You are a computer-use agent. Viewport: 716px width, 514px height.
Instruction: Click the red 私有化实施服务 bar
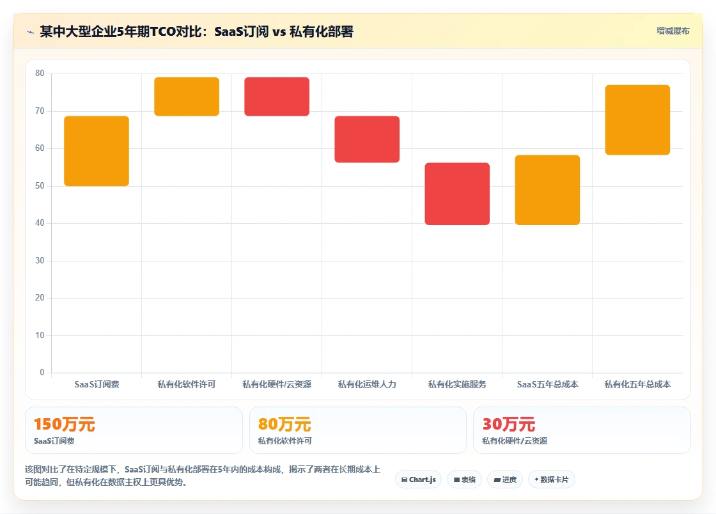(457, 194)
